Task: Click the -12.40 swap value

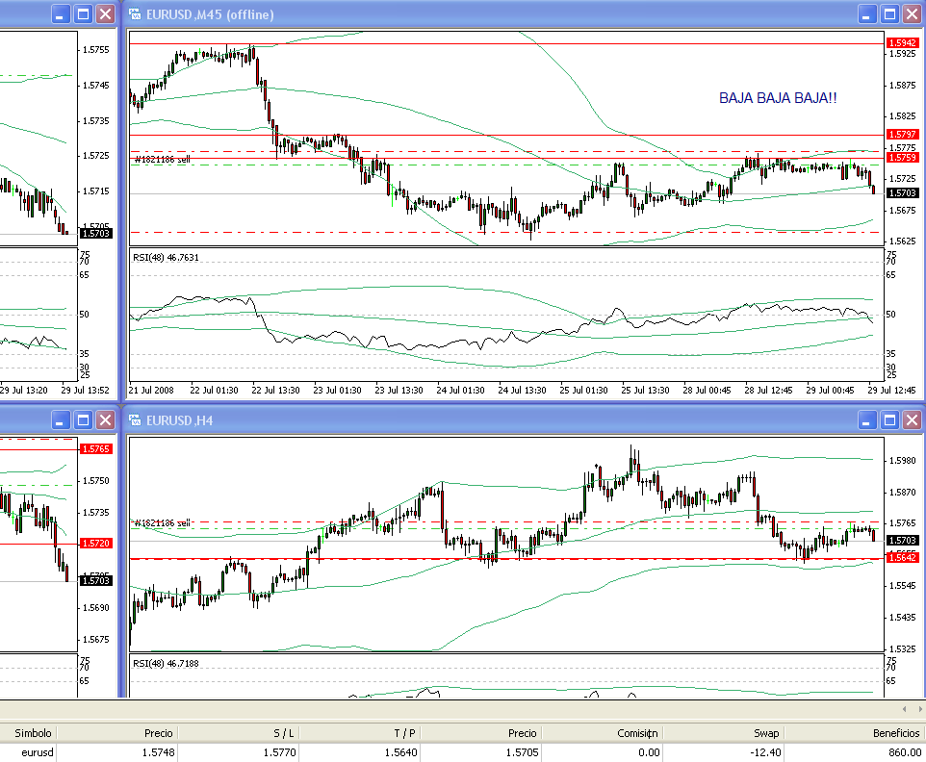Action: [x=765, y=752]
